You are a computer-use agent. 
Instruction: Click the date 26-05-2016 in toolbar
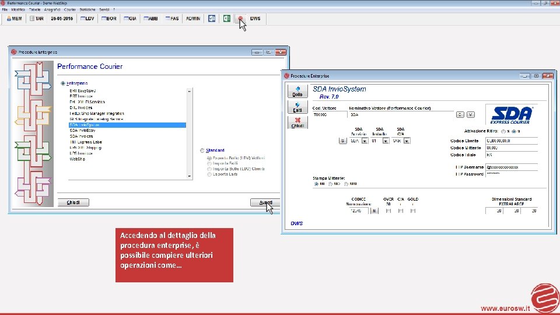pos(62,19)
